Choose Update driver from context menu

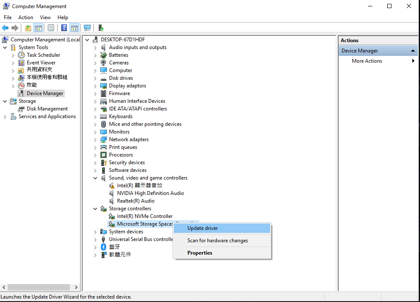pos(203,228)
